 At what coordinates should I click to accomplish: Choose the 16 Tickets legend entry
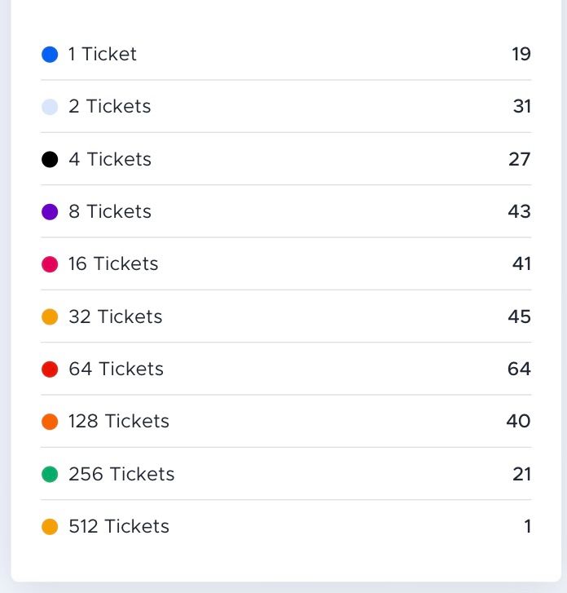(x=113, y=264)
